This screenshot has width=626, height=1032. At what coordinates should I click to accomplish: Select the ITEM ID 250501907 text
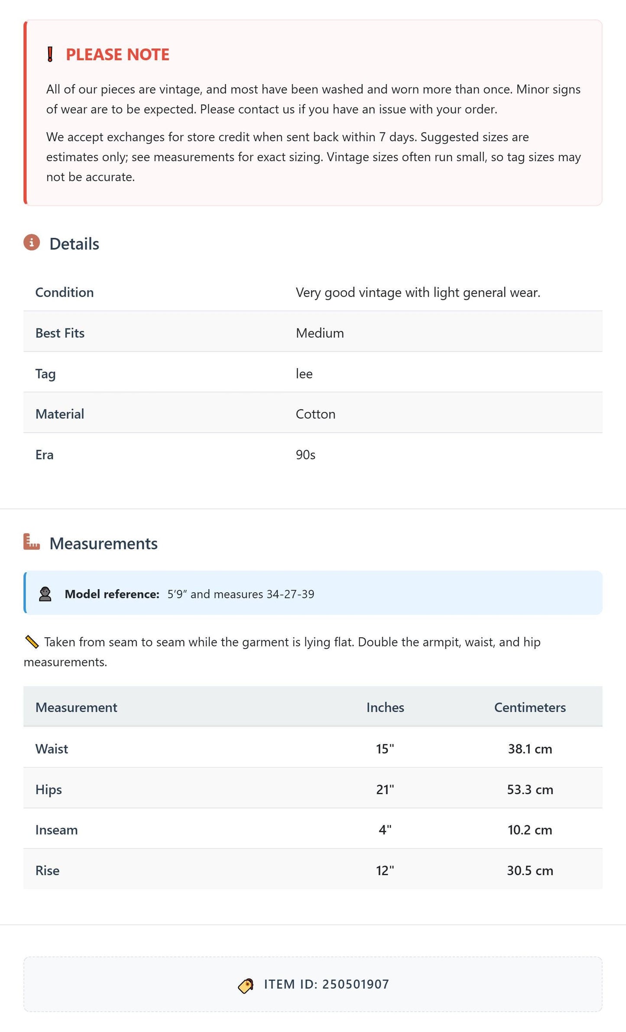click(326, 984)
